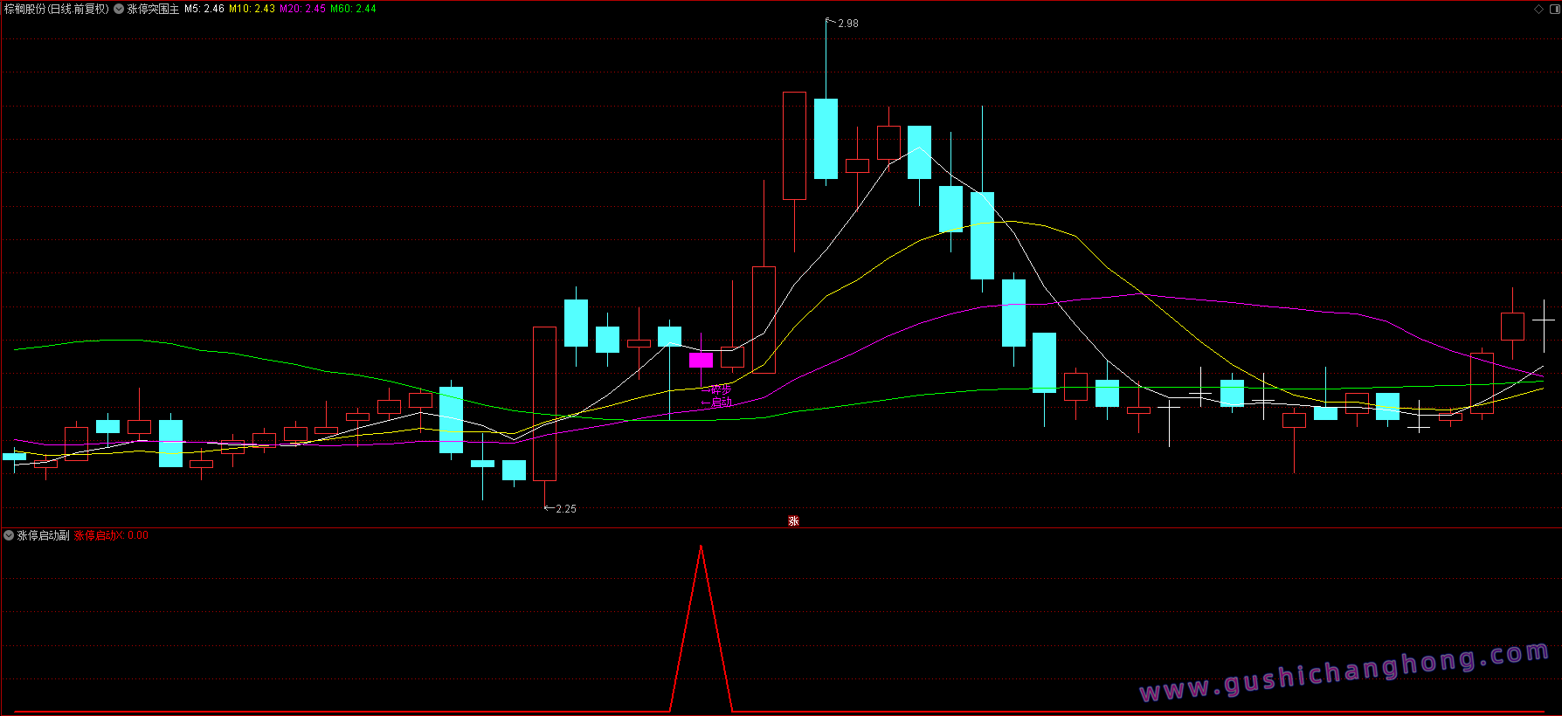Image resolution: width=1562 pixels, height=716 pixels.
Task: Select the 涨停突围主 indicator name
Action: click(x=153, y=9)
